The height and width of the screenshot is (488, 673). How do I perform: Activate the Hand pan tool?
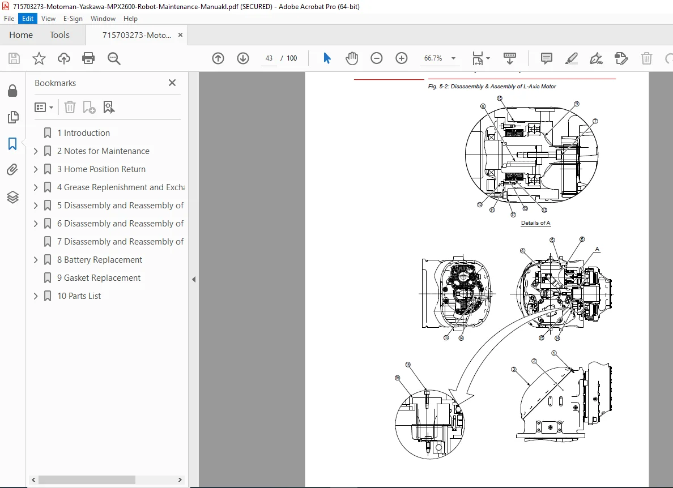tap(352, 58)
